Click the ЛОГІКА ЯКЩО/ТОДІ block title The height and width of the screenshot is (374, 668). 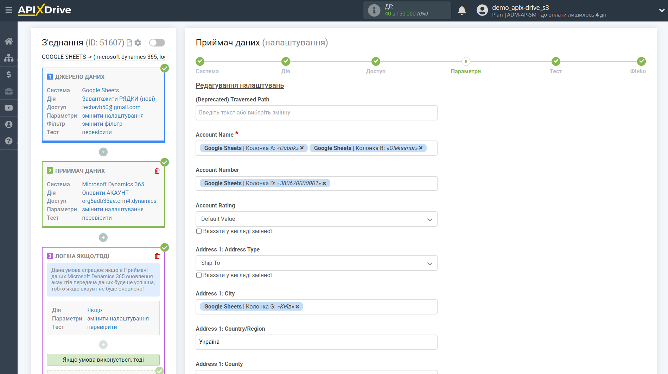point(82,256)
